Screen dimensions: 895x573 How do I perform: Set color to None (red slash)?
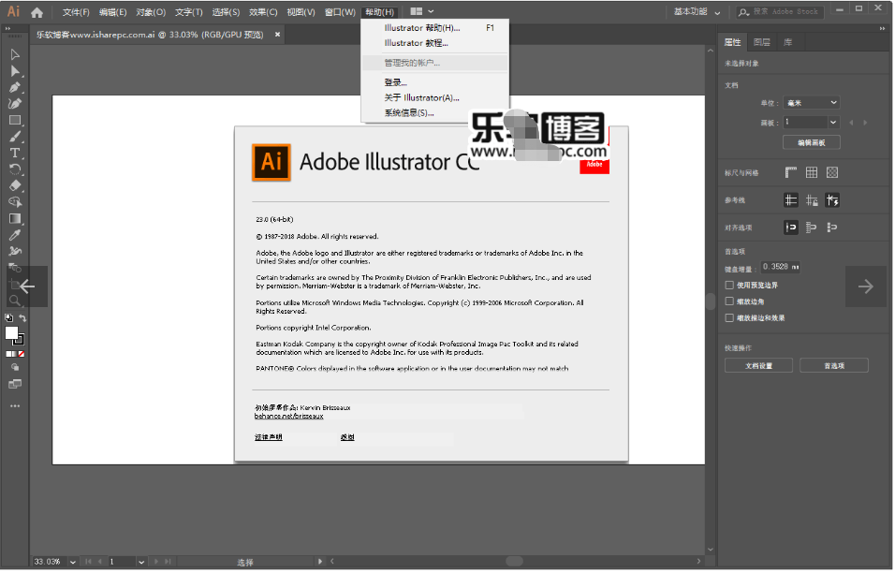pos(22,355)
